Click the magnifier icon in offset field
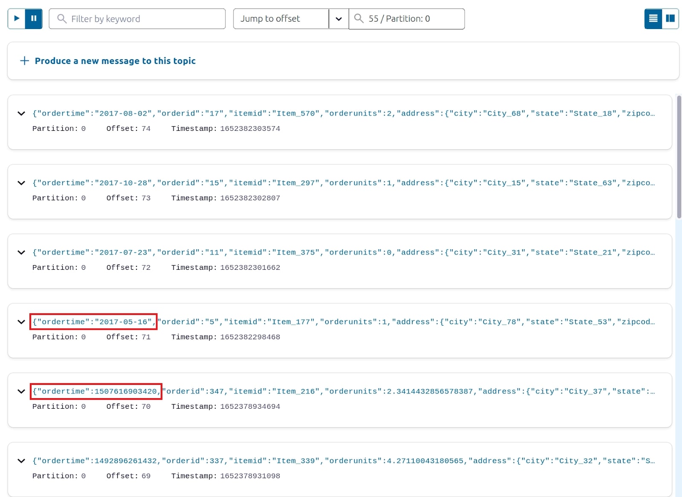Viewport: 682px width, 497px height. coord(359,18)
